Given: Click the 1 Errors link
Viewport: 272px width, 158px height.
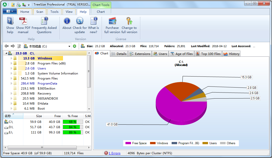Looking at the screenshot, I should coord(114,153).
